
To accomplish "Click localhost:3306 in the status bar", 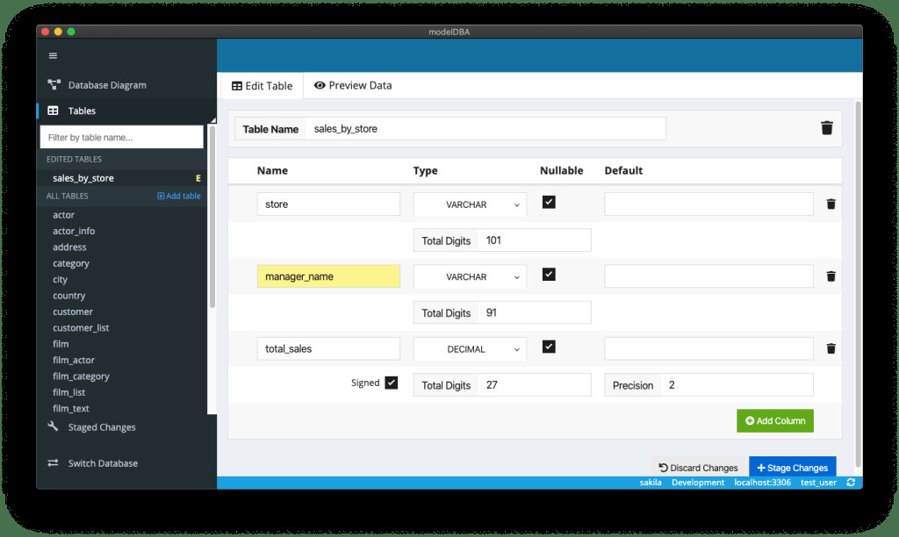I will tap(762, 483).
